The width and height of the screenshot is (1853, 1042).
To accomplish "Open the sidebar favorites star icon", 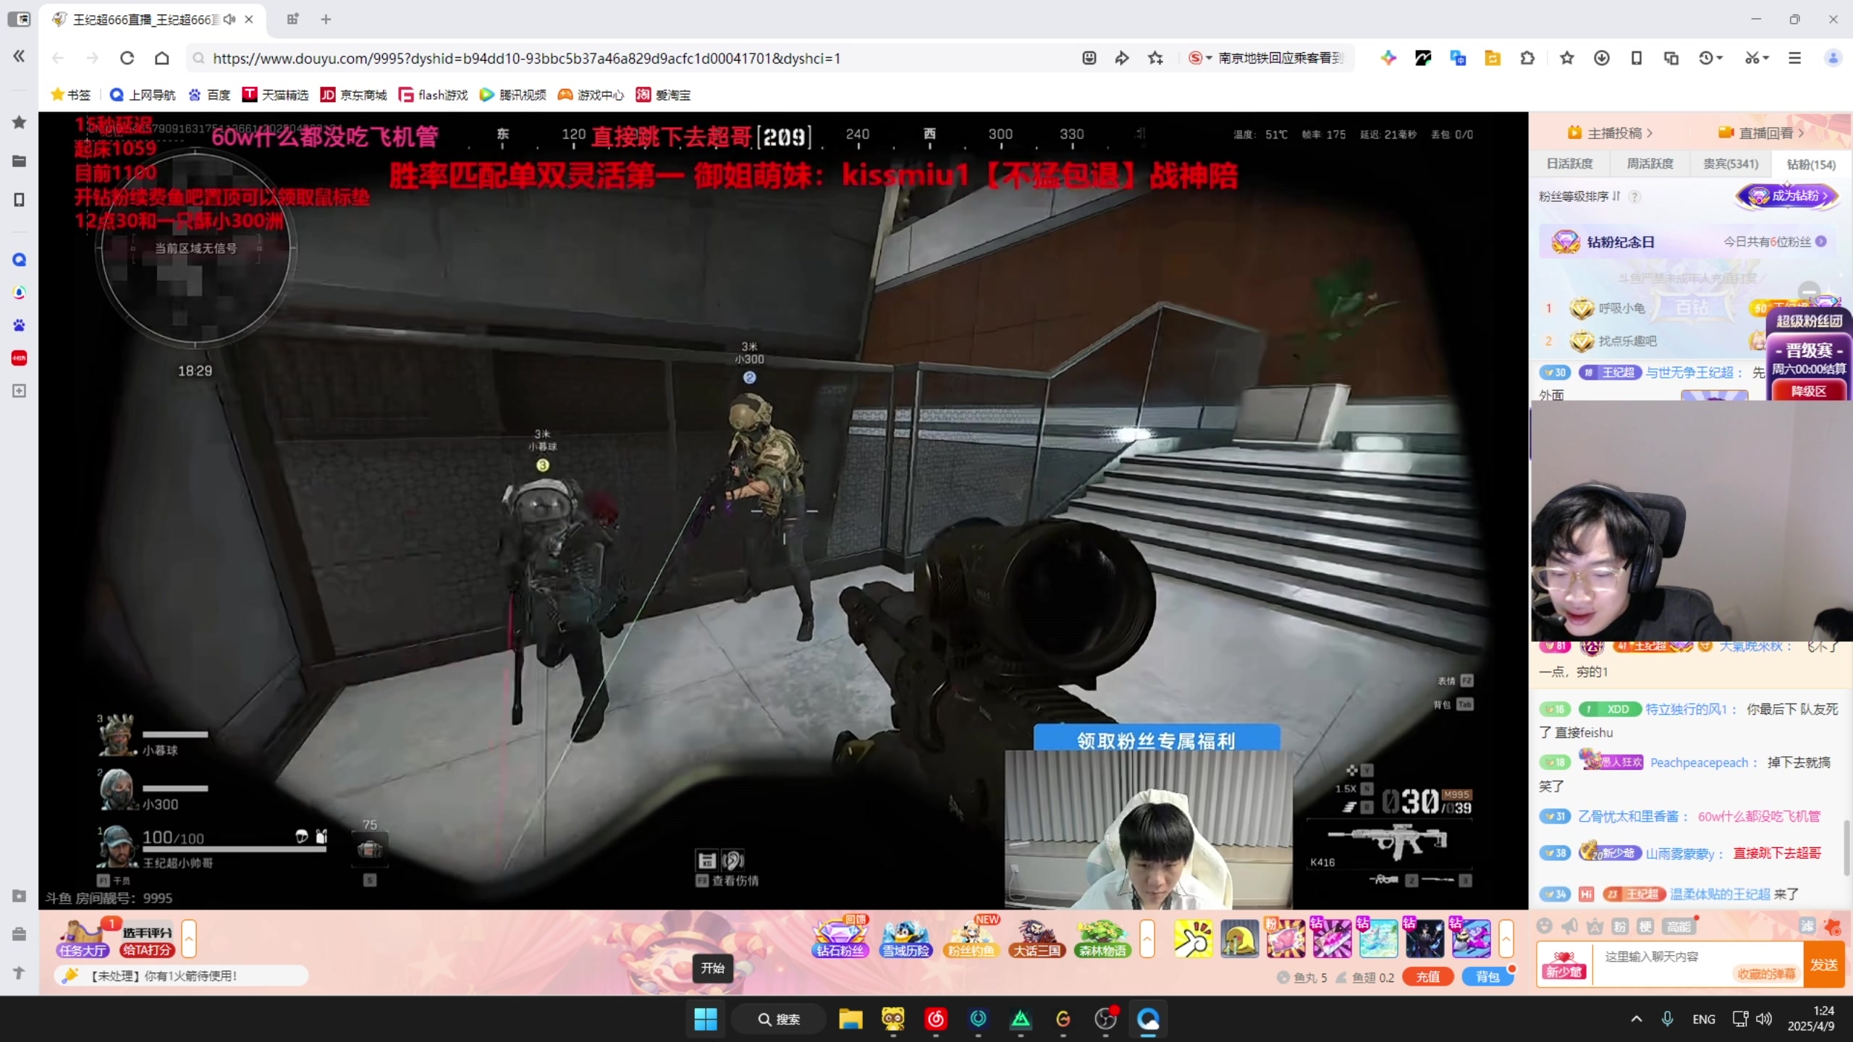I will coord(20,122).
